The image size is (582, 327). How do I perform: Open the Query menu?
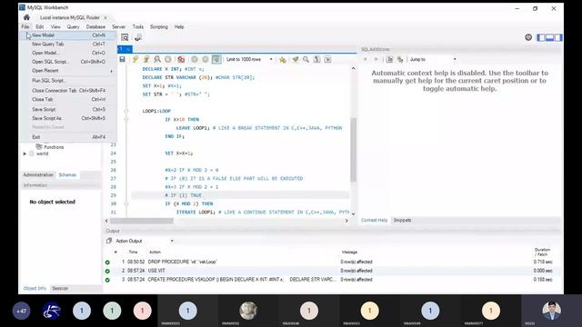pos(73,26)
